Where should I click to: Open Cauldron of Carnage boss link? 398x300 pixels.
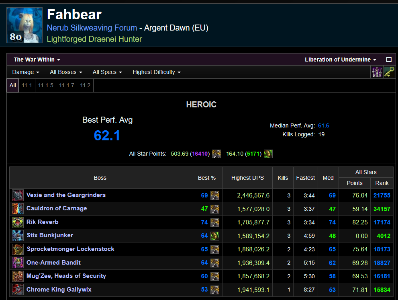pos(57,208)
